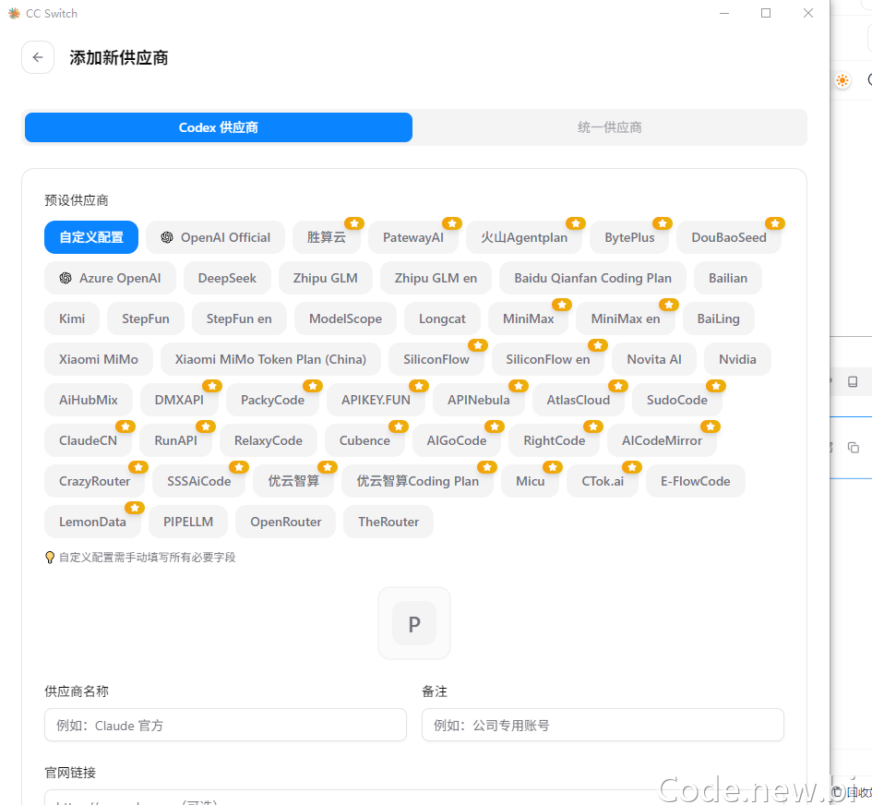Choose the AiHubMix preset

coord(89,400)
